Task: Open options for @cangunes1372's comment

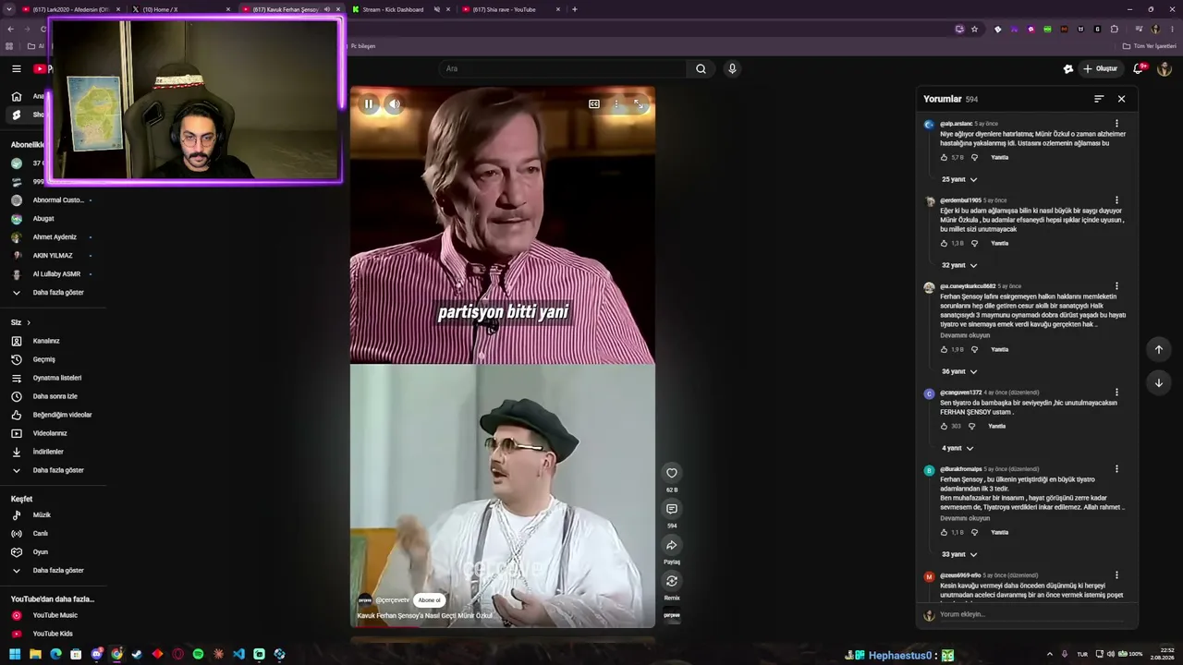Action: click(1116, 393)
